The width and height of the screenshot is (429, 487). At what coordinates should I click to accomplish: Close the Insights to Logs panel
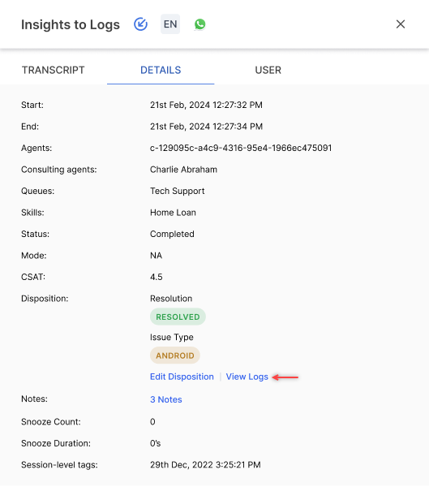pyautogui.click(x=401, y=24)
